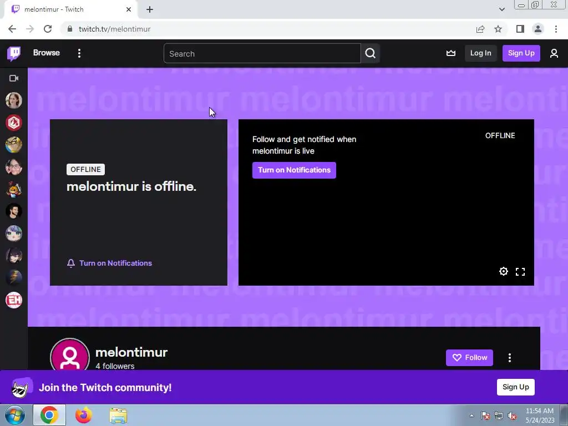Open the File Explorer taskbar icon
Screen dimensions: 568x426
click(118, 416)
